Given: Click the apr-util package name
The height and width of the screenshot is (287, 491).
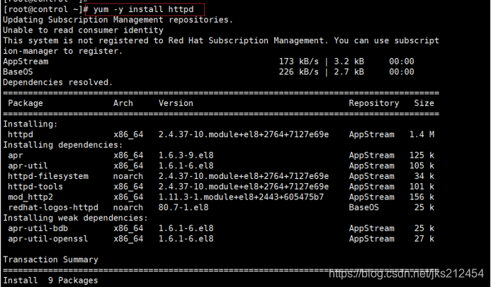Looking at the screenshot, I should coord(28,165).
